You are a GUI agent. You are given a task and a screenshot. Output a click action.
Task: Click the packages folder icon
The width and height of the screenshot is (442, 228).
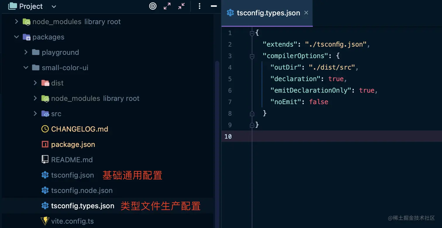pyautogui.click(x=27, y=37)
